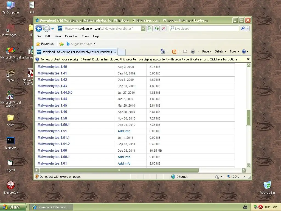Click Add info for Malwarebytes 1.61
Image resolution: width=281 pixels, height=211 pixels.
[x=124, y=163]
